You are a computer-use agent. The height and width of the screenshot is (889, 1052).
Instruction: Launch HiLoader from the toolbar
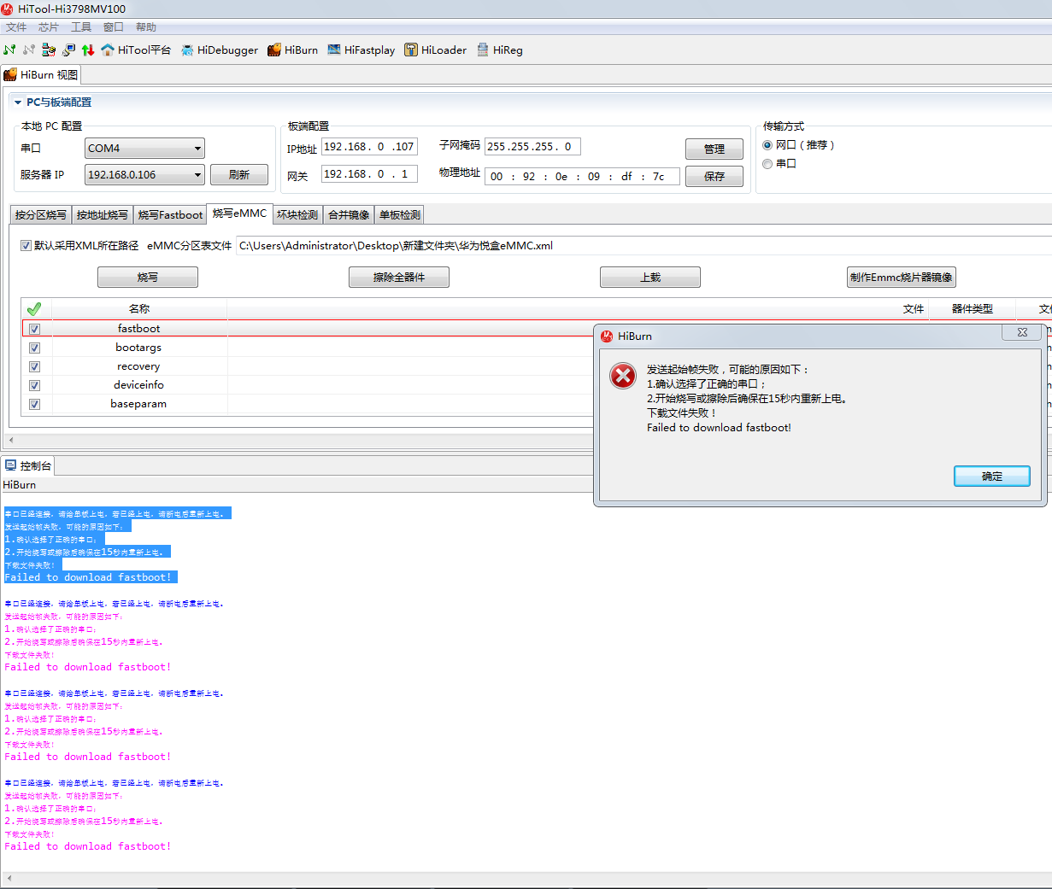pos(435,50)
